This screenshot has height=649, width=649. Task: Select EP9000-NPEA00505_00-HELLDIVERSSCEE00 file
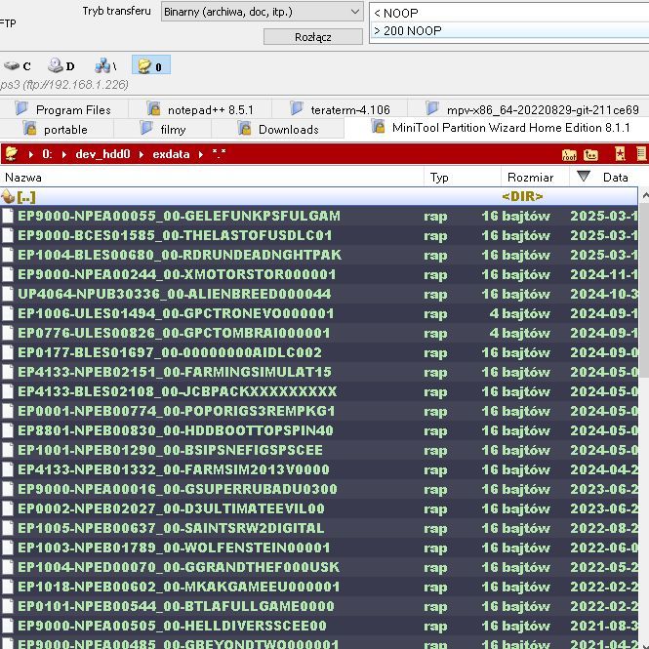coord(319,626)
